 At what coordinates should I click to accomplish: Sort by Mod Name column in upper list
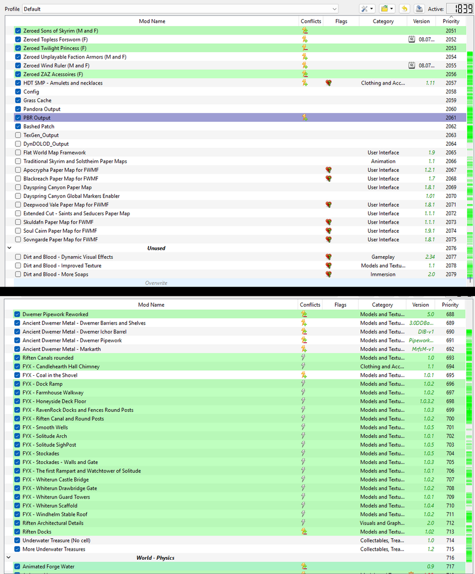(152, 21)
